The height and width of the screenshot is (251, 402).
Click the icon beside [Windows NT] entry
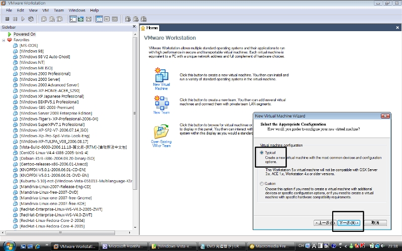(x=16, y=62)
